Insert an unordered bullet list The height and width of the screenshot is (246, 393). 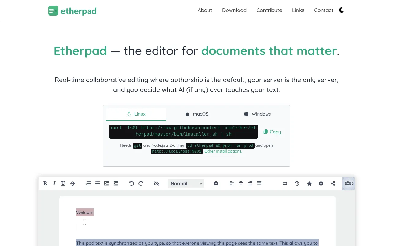(97, 184)
